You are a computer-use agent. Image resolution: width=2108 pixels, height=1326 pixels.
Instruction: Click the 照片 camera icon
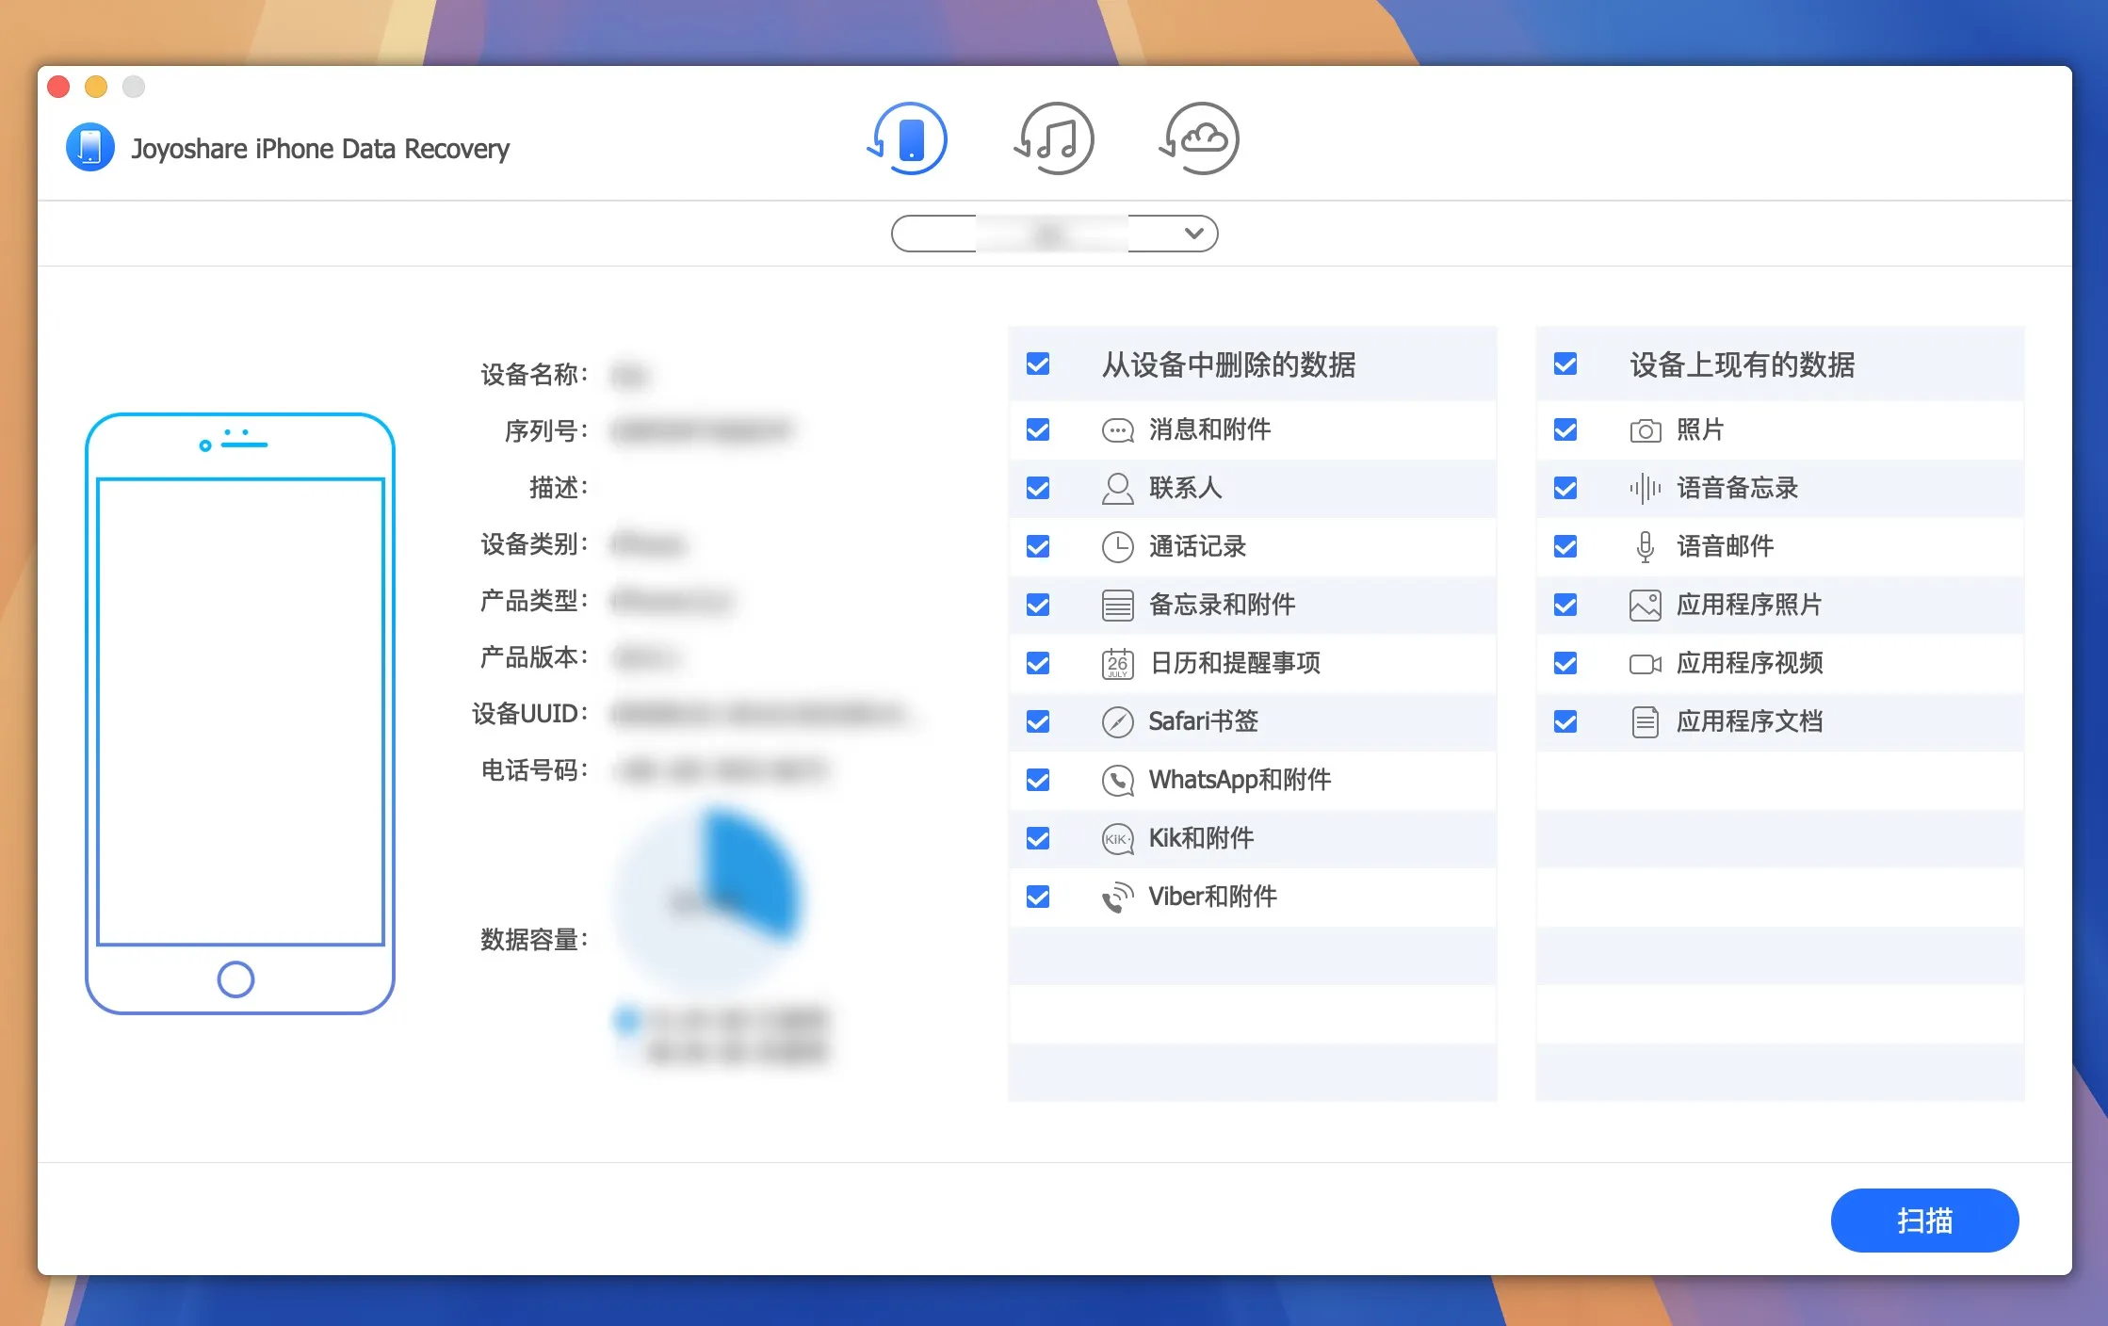1645,430
